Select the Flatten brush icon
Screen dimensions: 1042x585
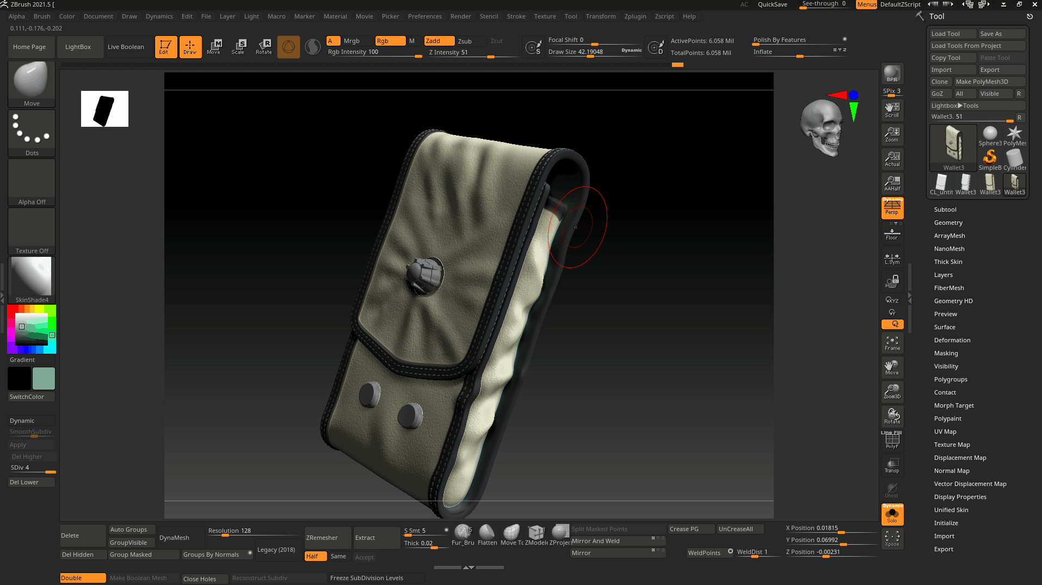tap(487, 535)
